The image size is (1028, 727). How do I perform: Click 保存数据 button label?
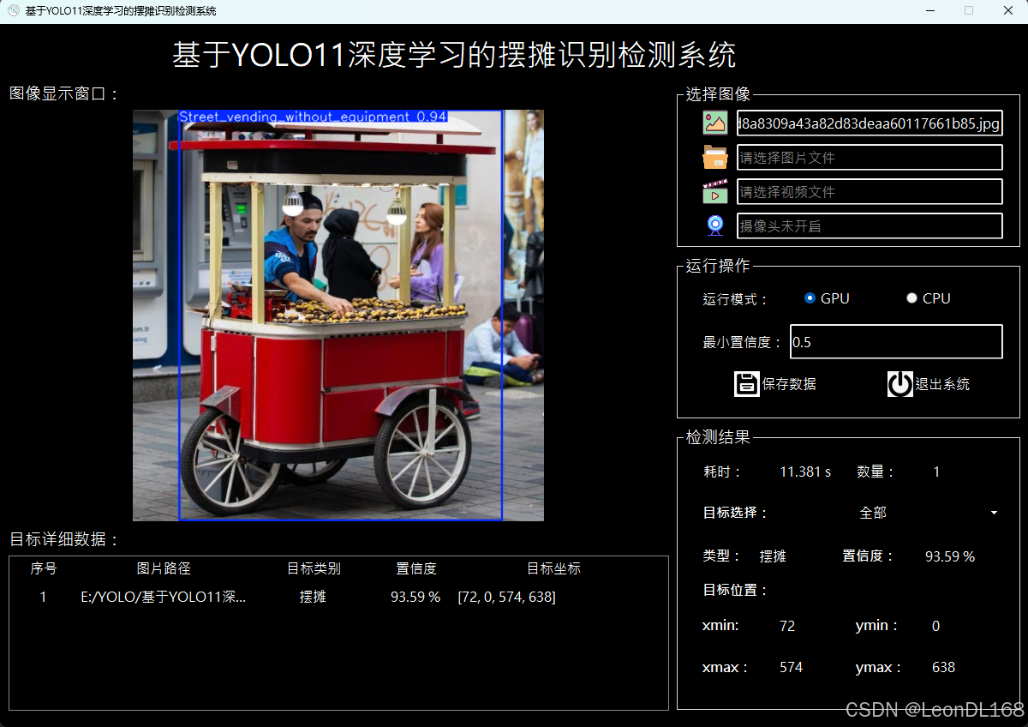coord(789,384)
